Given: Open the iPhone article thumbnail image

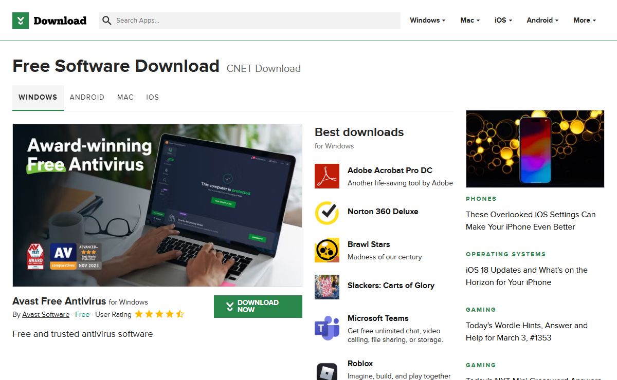Looking at the screenshot, I should 535,149.
